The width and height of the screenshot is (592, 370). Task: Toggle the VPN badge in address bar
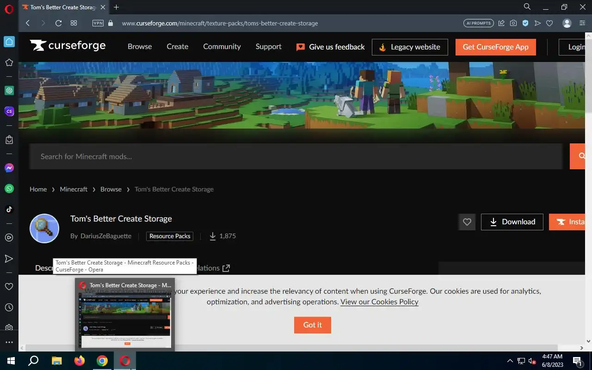point(98,23)
